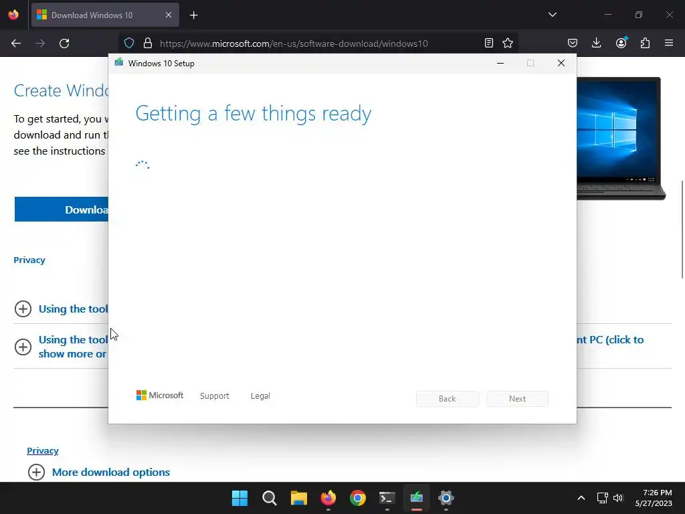Click Support link in Windows 10 Setup

(x=215, y=396)
